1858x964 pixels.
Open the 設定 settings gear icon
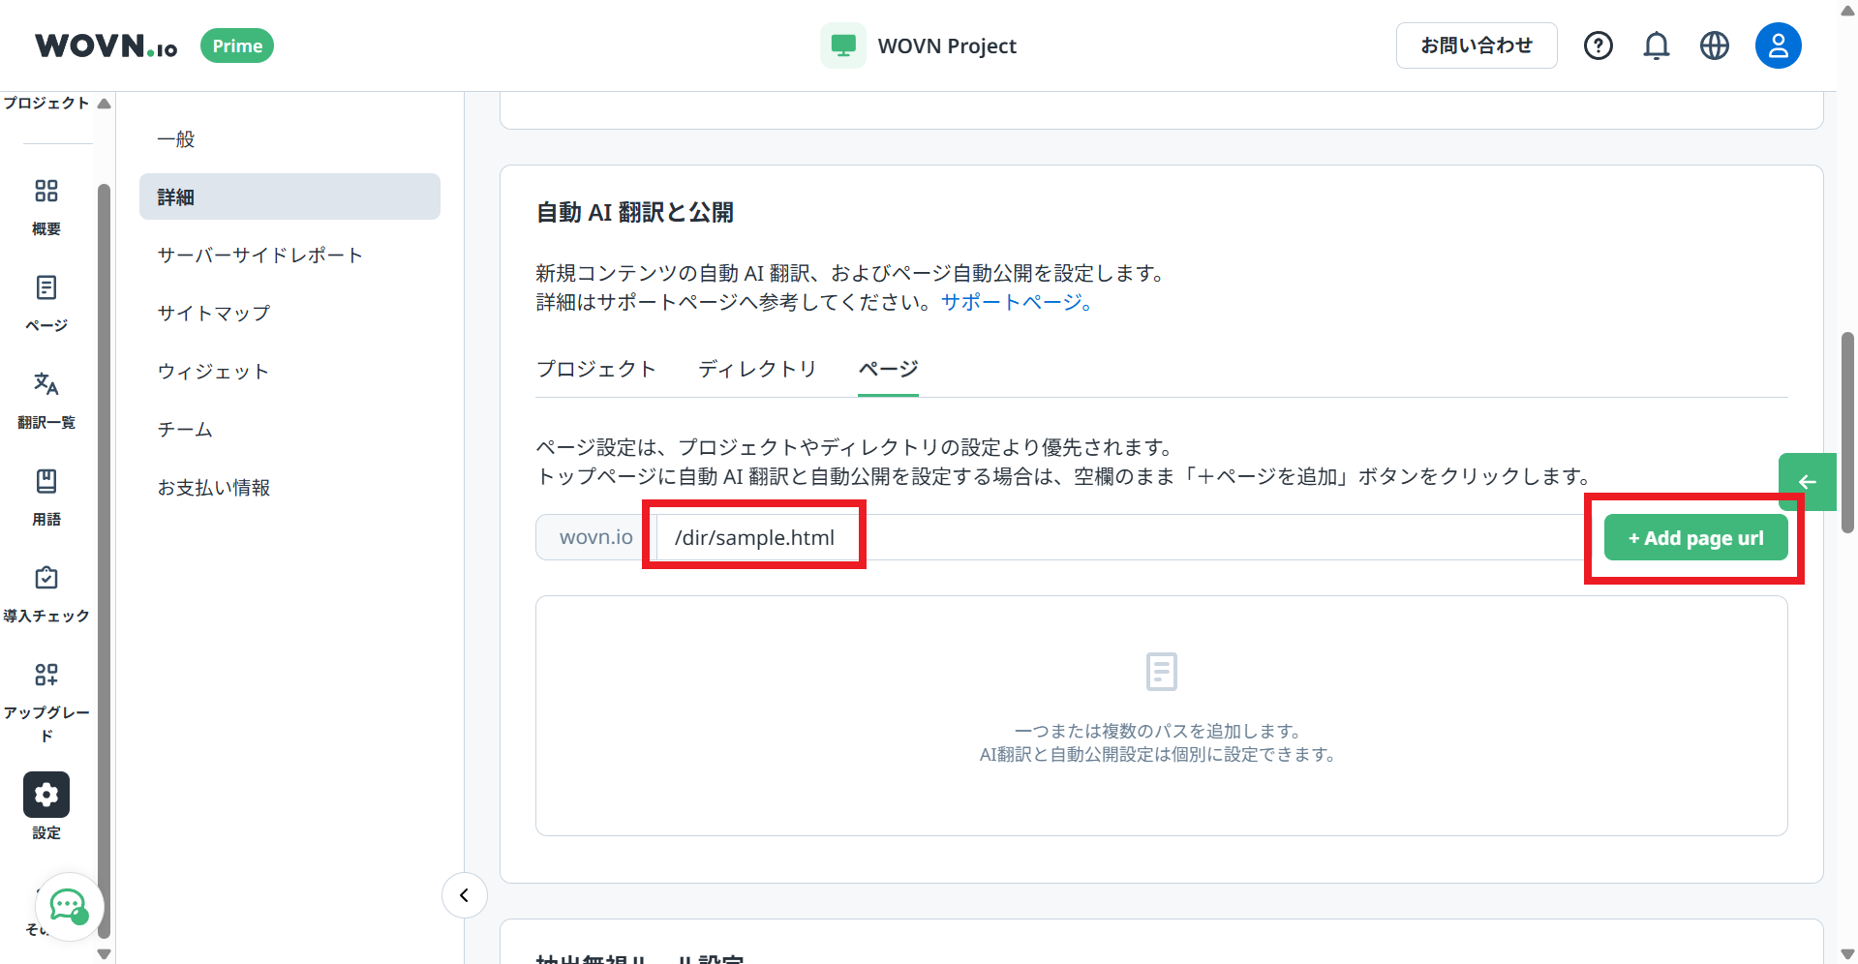[x=46, y=794]
